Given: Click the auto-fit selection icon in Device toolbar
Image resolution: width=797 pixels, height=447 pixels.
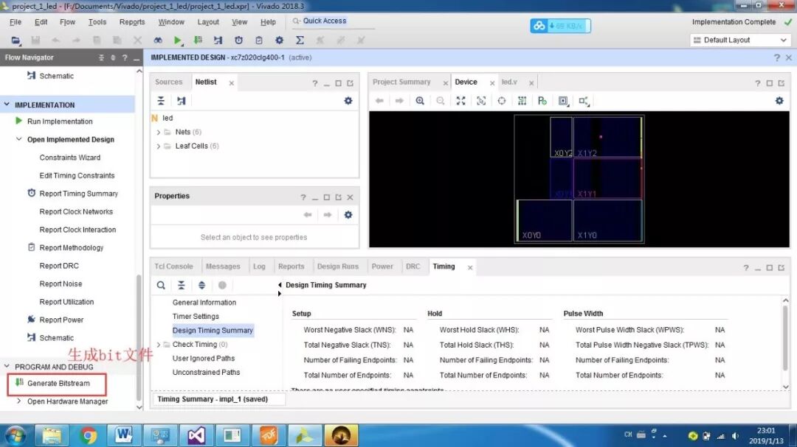Looking at the screenshot, I should [481, 100].
